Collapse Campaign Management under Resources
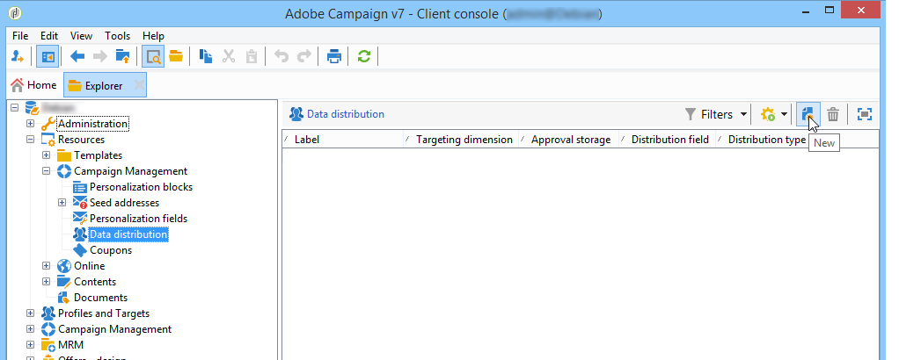Image resolution: width=899 pixels, height=360 pixels. coord(47,171)
